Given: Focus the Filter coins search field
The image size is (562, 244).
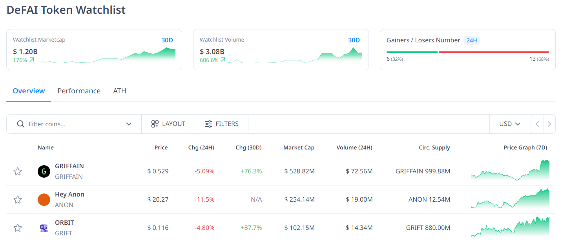Looking at the screenshot, I should coord(75,124).
